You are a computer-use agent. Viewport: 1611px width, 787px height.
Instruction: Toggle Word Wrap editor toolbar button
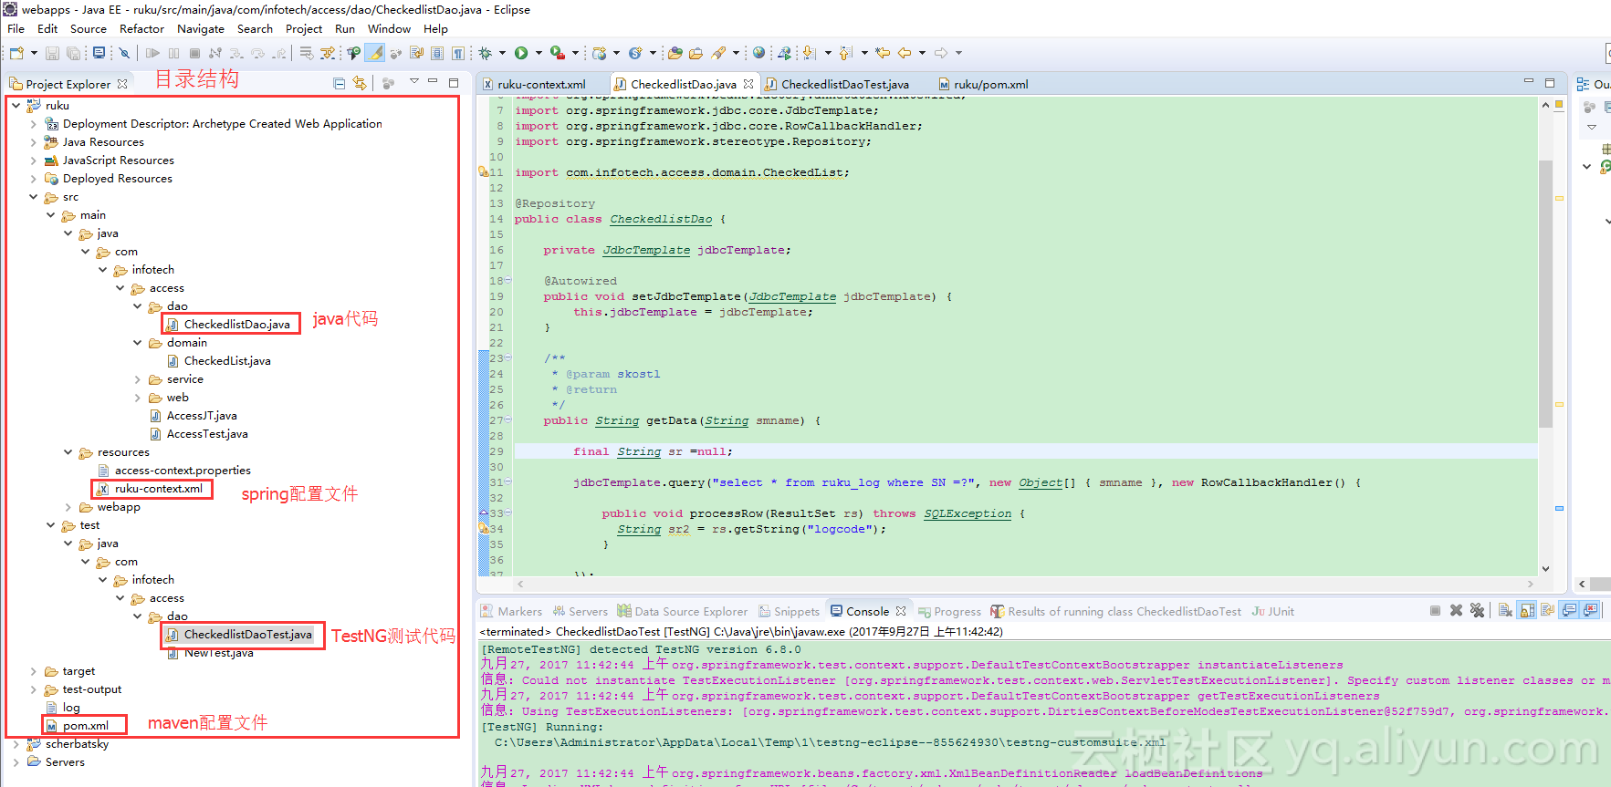[416, 53]
